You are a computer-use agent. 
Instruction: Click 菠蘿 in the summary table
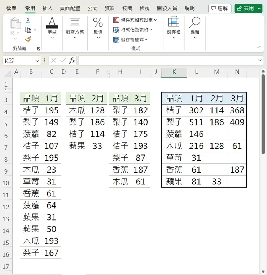tap(174, 134)
